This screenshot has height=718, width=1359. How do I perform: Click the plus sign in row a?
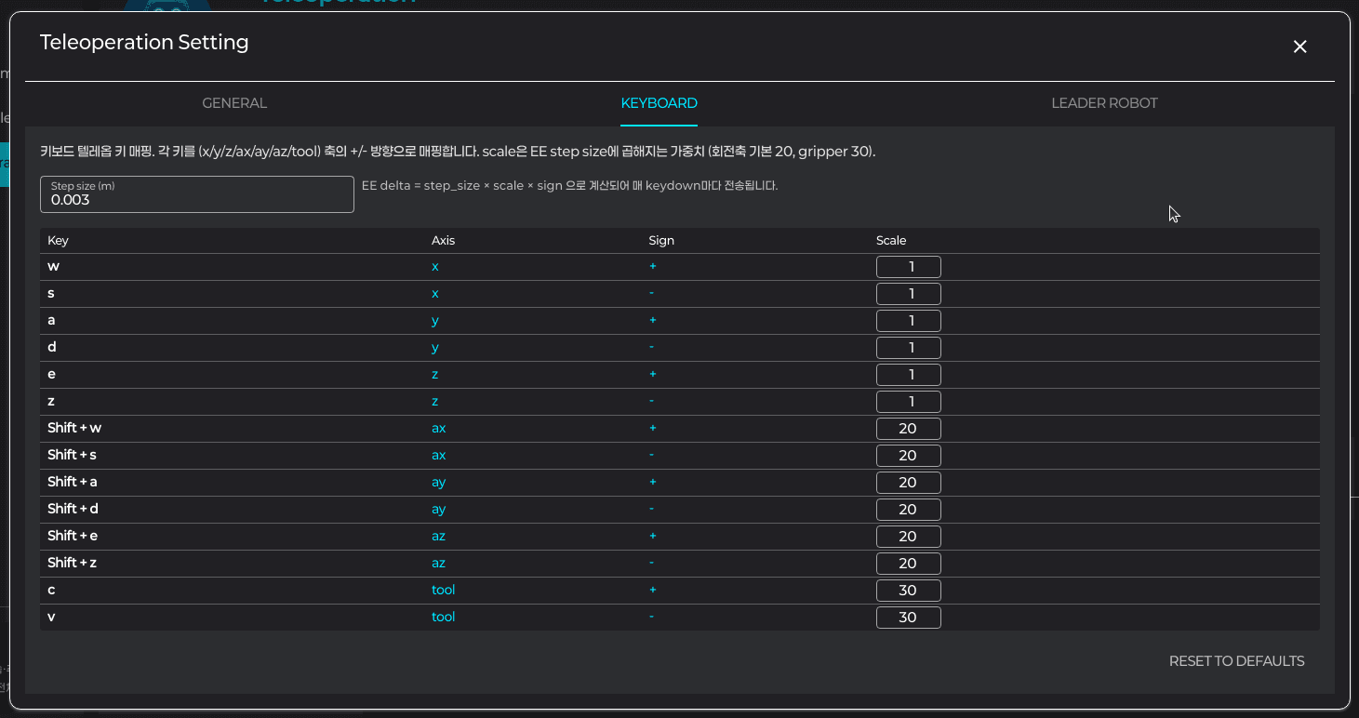(x=652, y=321)
